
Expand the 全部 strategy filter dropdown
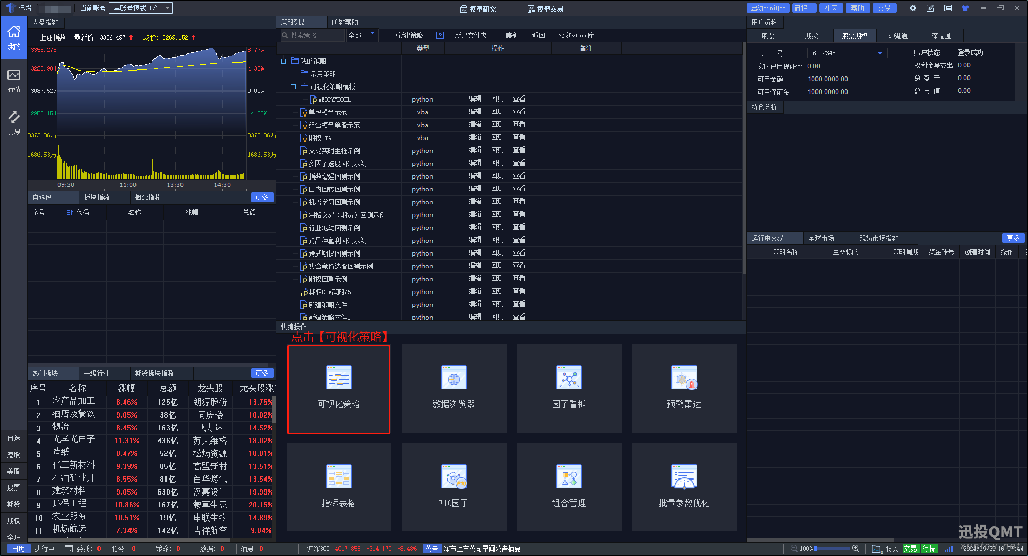pos(362,35)
